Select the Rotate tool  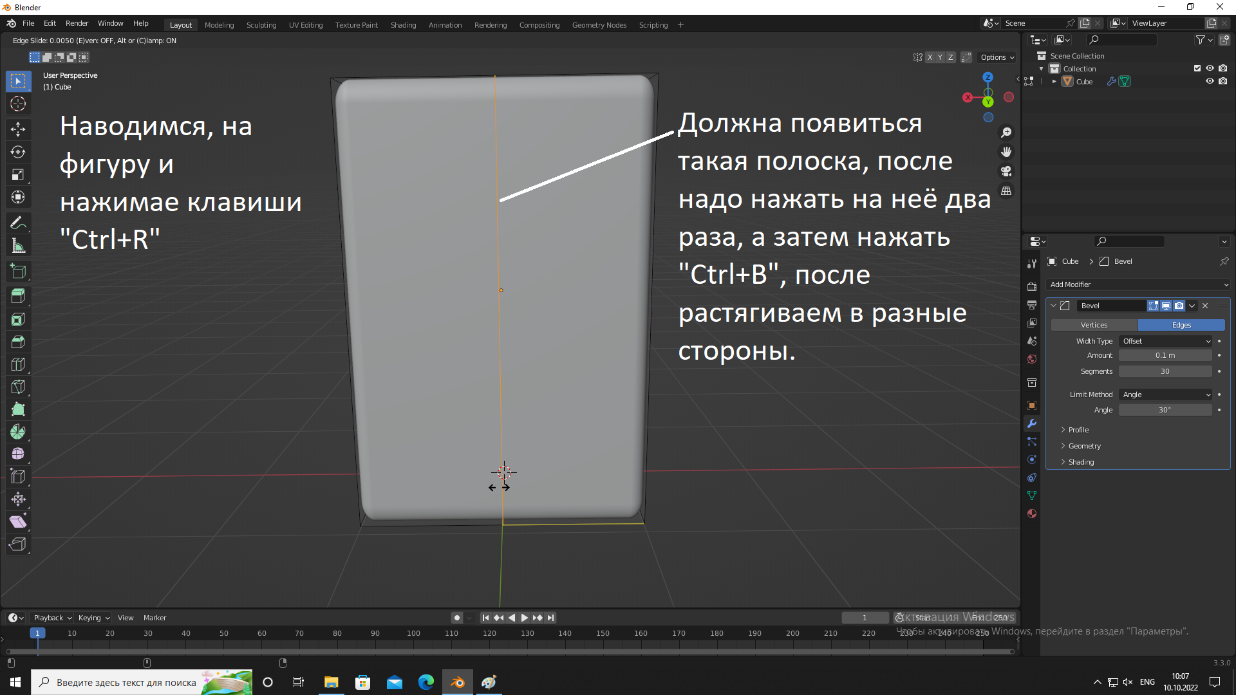[18, 152]
